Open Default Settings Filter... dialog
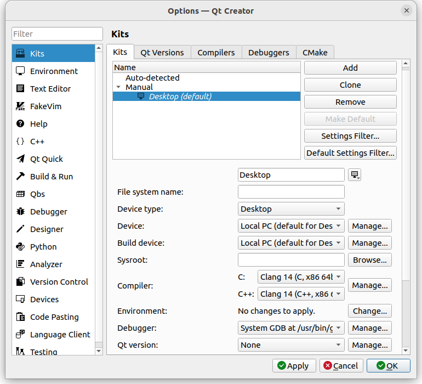Viewport: 422px width, 384px height. 350,153
